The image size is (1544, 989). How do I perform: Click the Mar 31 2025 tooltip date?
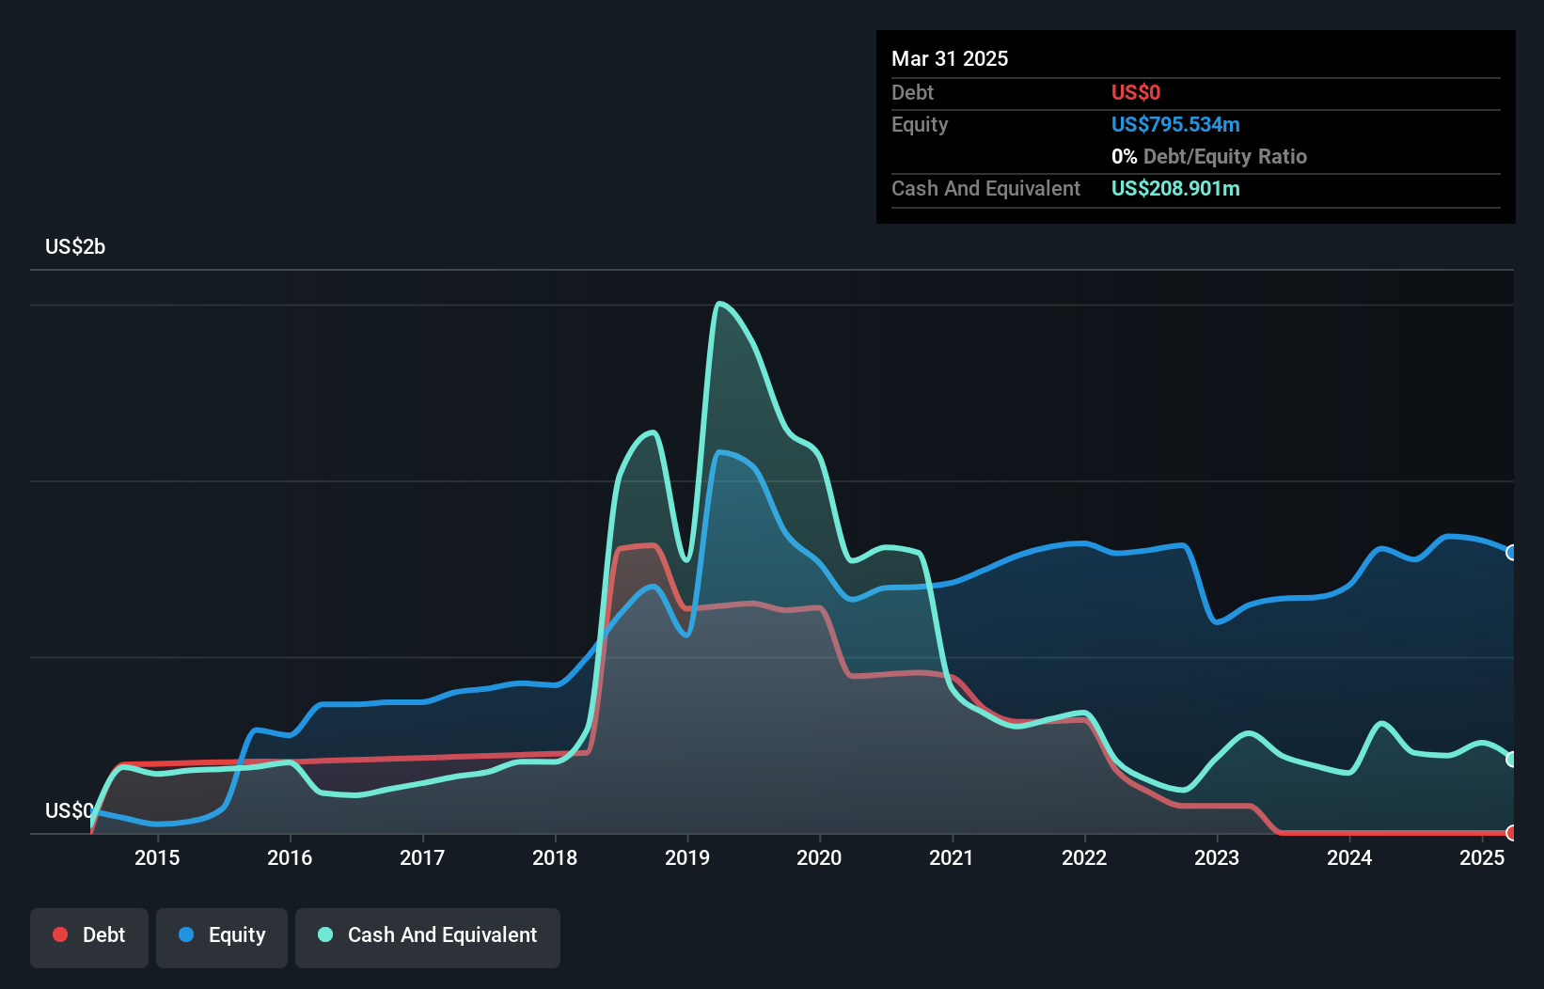pyautogui.click(x=950, y=58)
